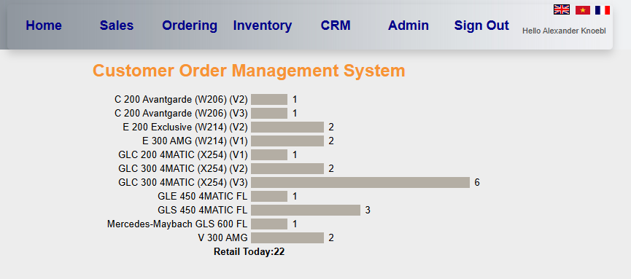Open the CRM menu
Viewport: 631px width, 279px height.
click(x=336, y=25)
